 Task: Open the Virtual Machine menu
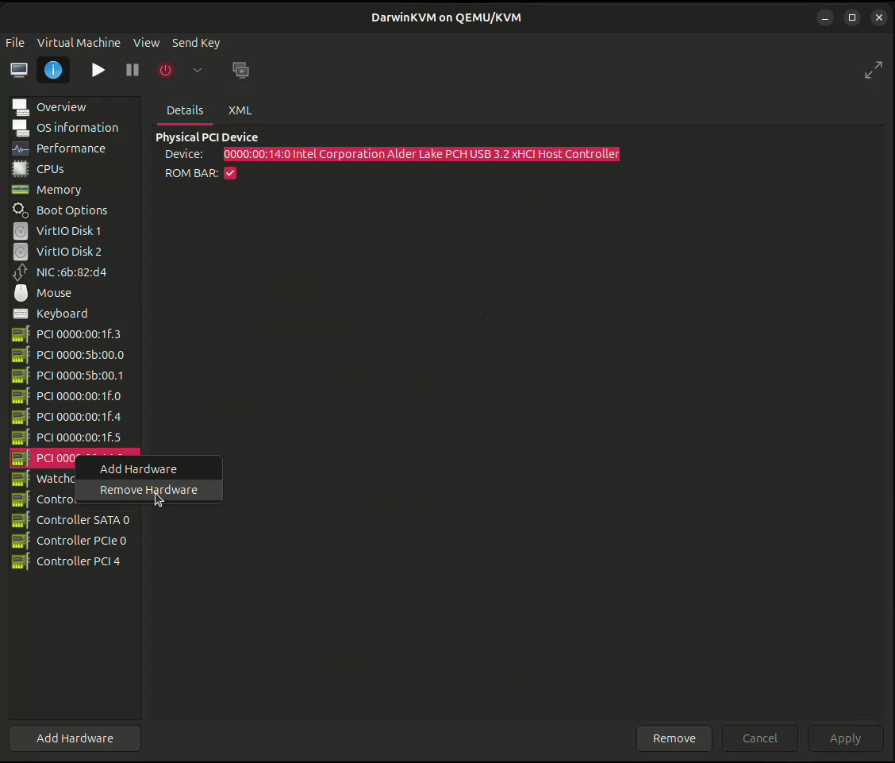click(x=79, y=43)
